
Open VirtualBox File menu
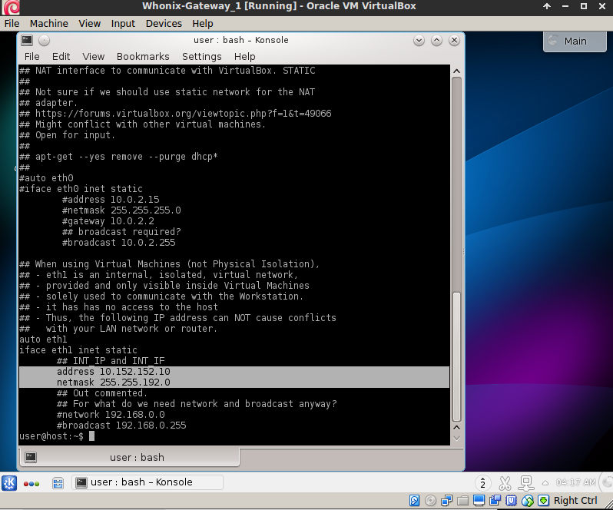coord(12,24)
